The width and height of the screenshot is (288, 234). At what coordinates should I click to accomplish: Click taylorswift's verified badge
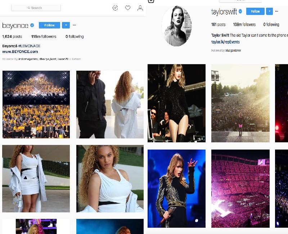tap(240, 12)
